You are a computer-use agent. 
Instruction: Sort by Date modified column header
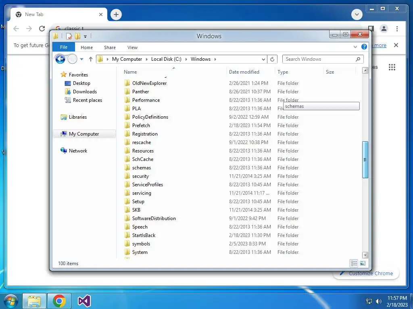251,72
